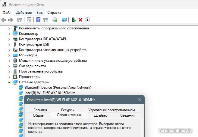The height and width of the screenshot is (137, 198).
Task: Expand the Процессоры tree node
Action: [x=9, y=77]
